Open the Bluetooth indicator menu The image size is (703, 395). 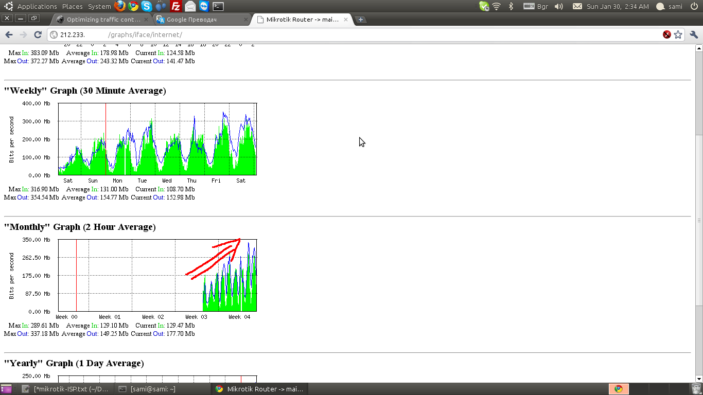(511, 6)
